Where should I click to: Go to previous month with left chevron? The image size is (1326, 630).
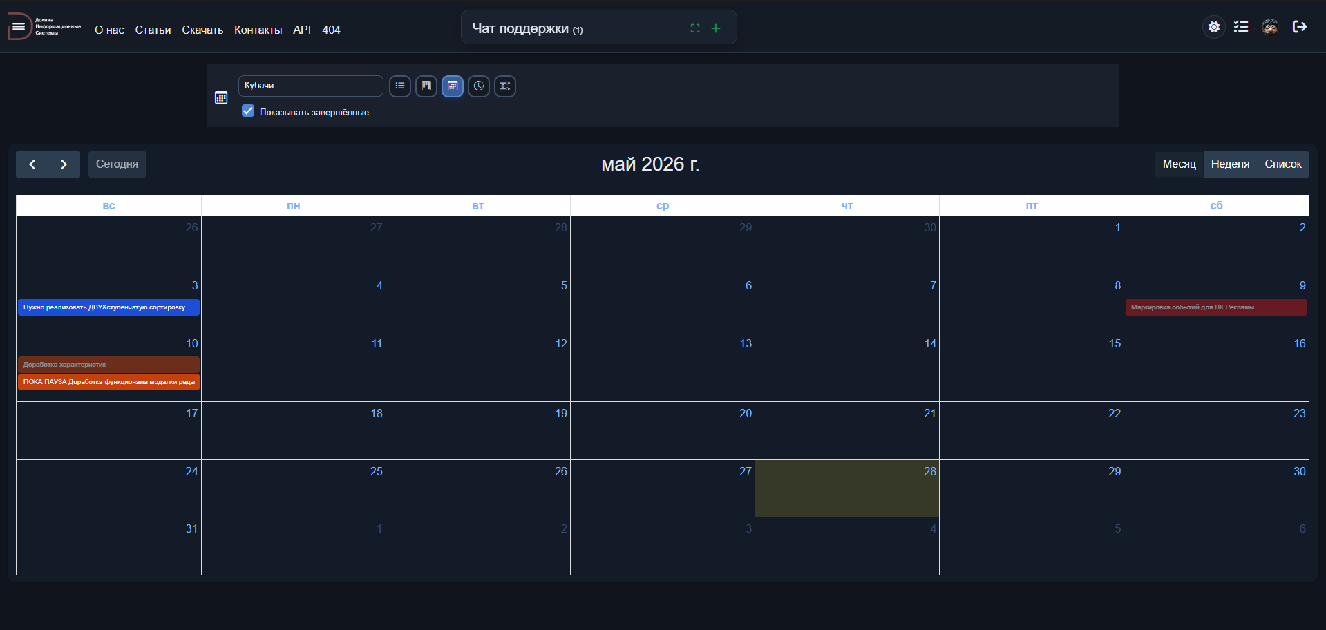pyautogui.click(x=32, y=164)
